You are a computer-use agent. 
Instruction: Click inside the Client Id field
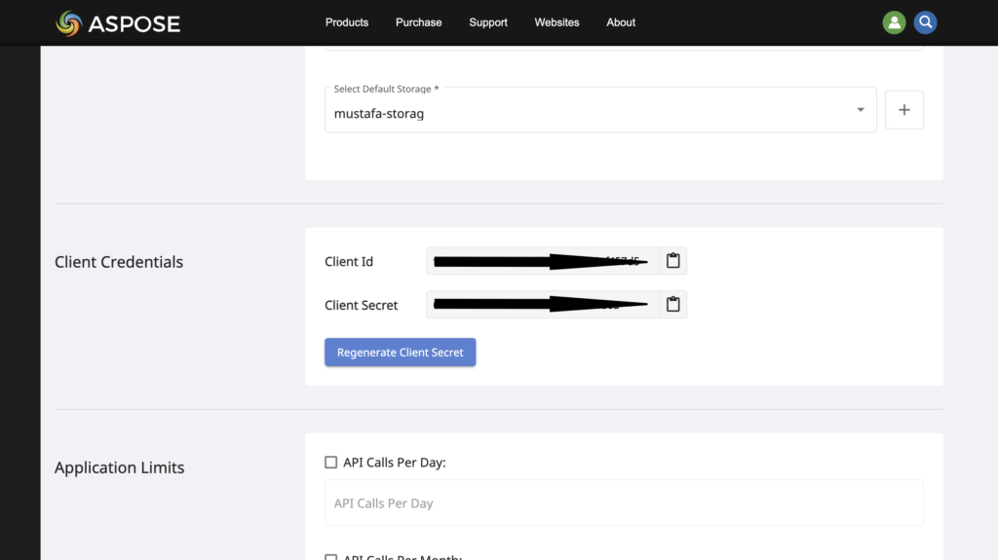pyautogui.click(x=542, y=261)
